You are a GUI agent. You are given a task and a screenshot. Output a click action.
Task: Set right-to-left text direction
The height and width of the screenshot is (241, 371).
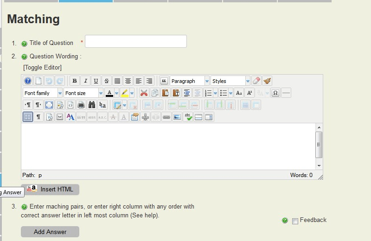(38, 105)
